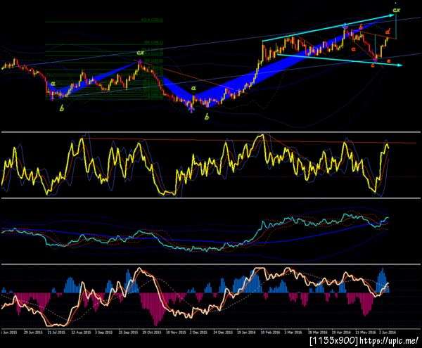This screenshot has width=422, height=348.
Task: Click the '12 Aug 2015' date axis label
Action: (80, 333)
